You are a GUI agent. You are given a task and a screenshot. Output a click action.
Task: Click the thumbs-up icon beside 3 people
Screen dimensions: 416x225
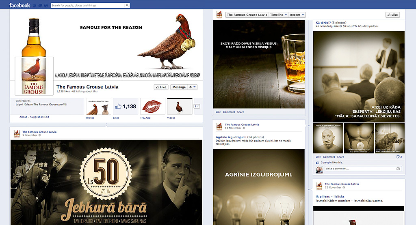[318, 163]
